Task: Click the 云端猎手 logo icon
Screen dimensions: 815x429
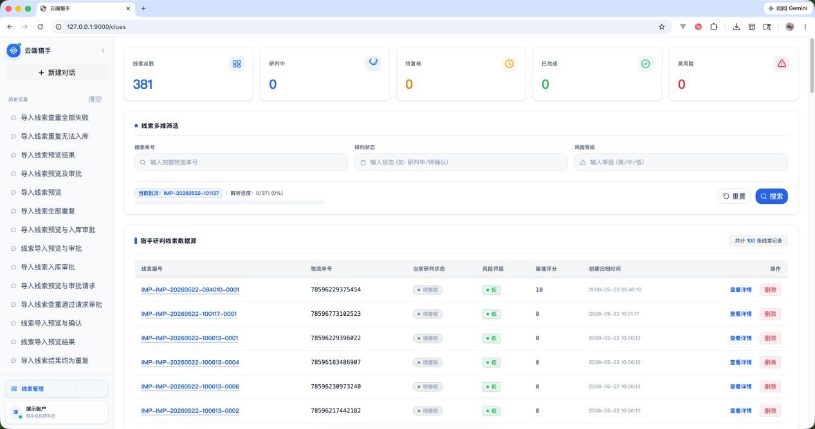Action: [x=14, y=50]
